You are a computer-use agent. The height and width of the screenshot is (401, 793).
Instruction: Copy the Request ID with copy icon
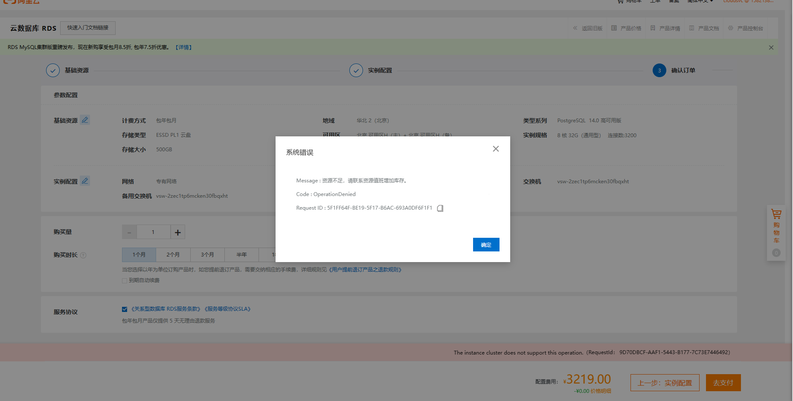[440, 208]
